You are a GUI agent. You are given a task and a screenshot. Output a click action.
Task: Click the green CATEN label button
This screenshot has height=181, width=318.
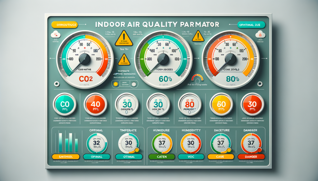[161, 157]
